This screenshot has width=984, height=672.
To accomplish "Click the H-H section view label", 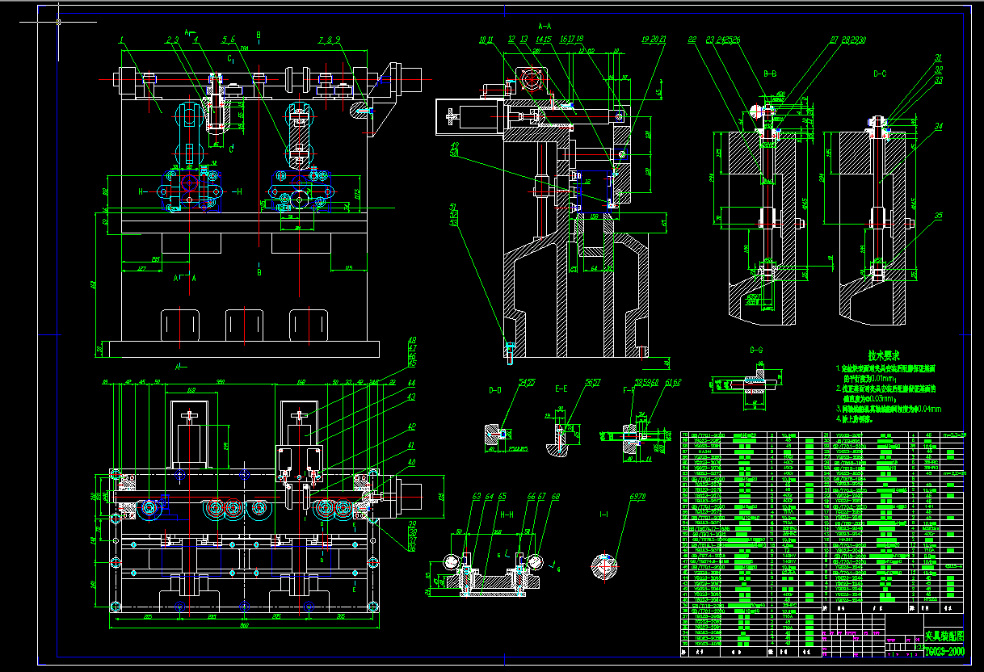I will click(506, 514).
